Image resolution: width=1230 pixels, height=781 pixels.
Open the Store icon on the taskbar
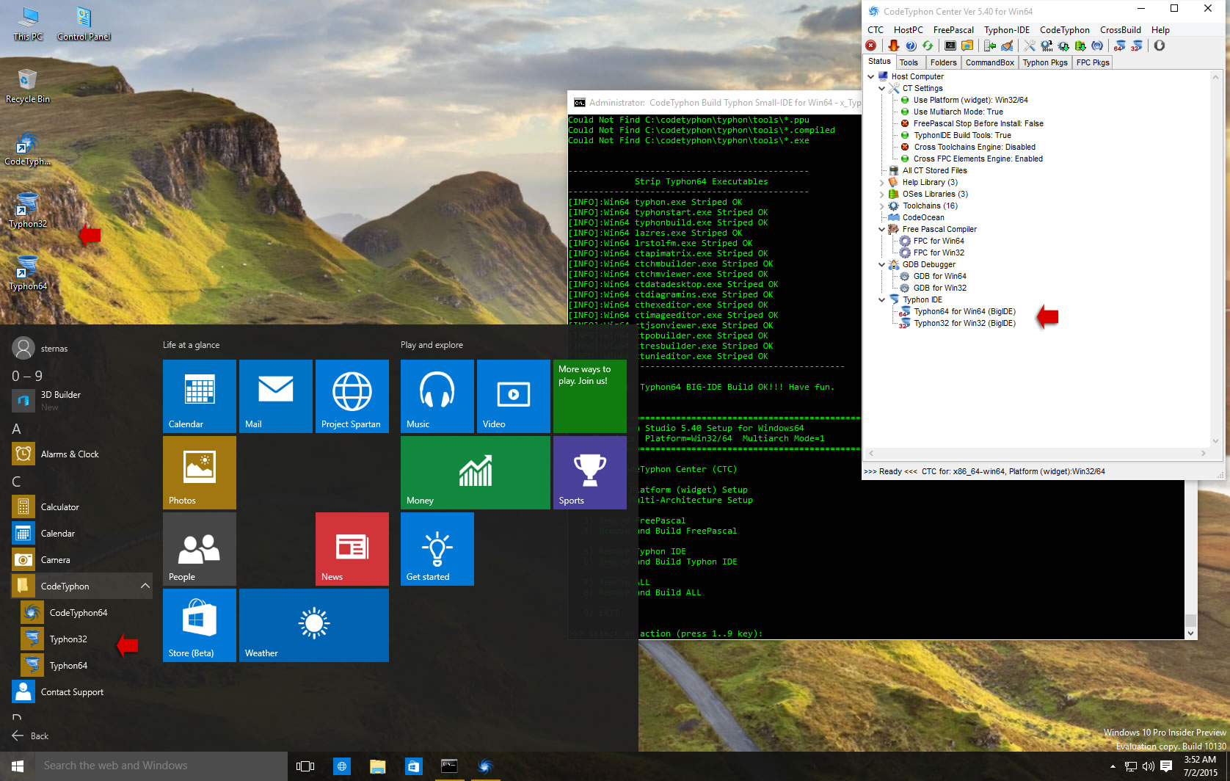pos(414,766)
